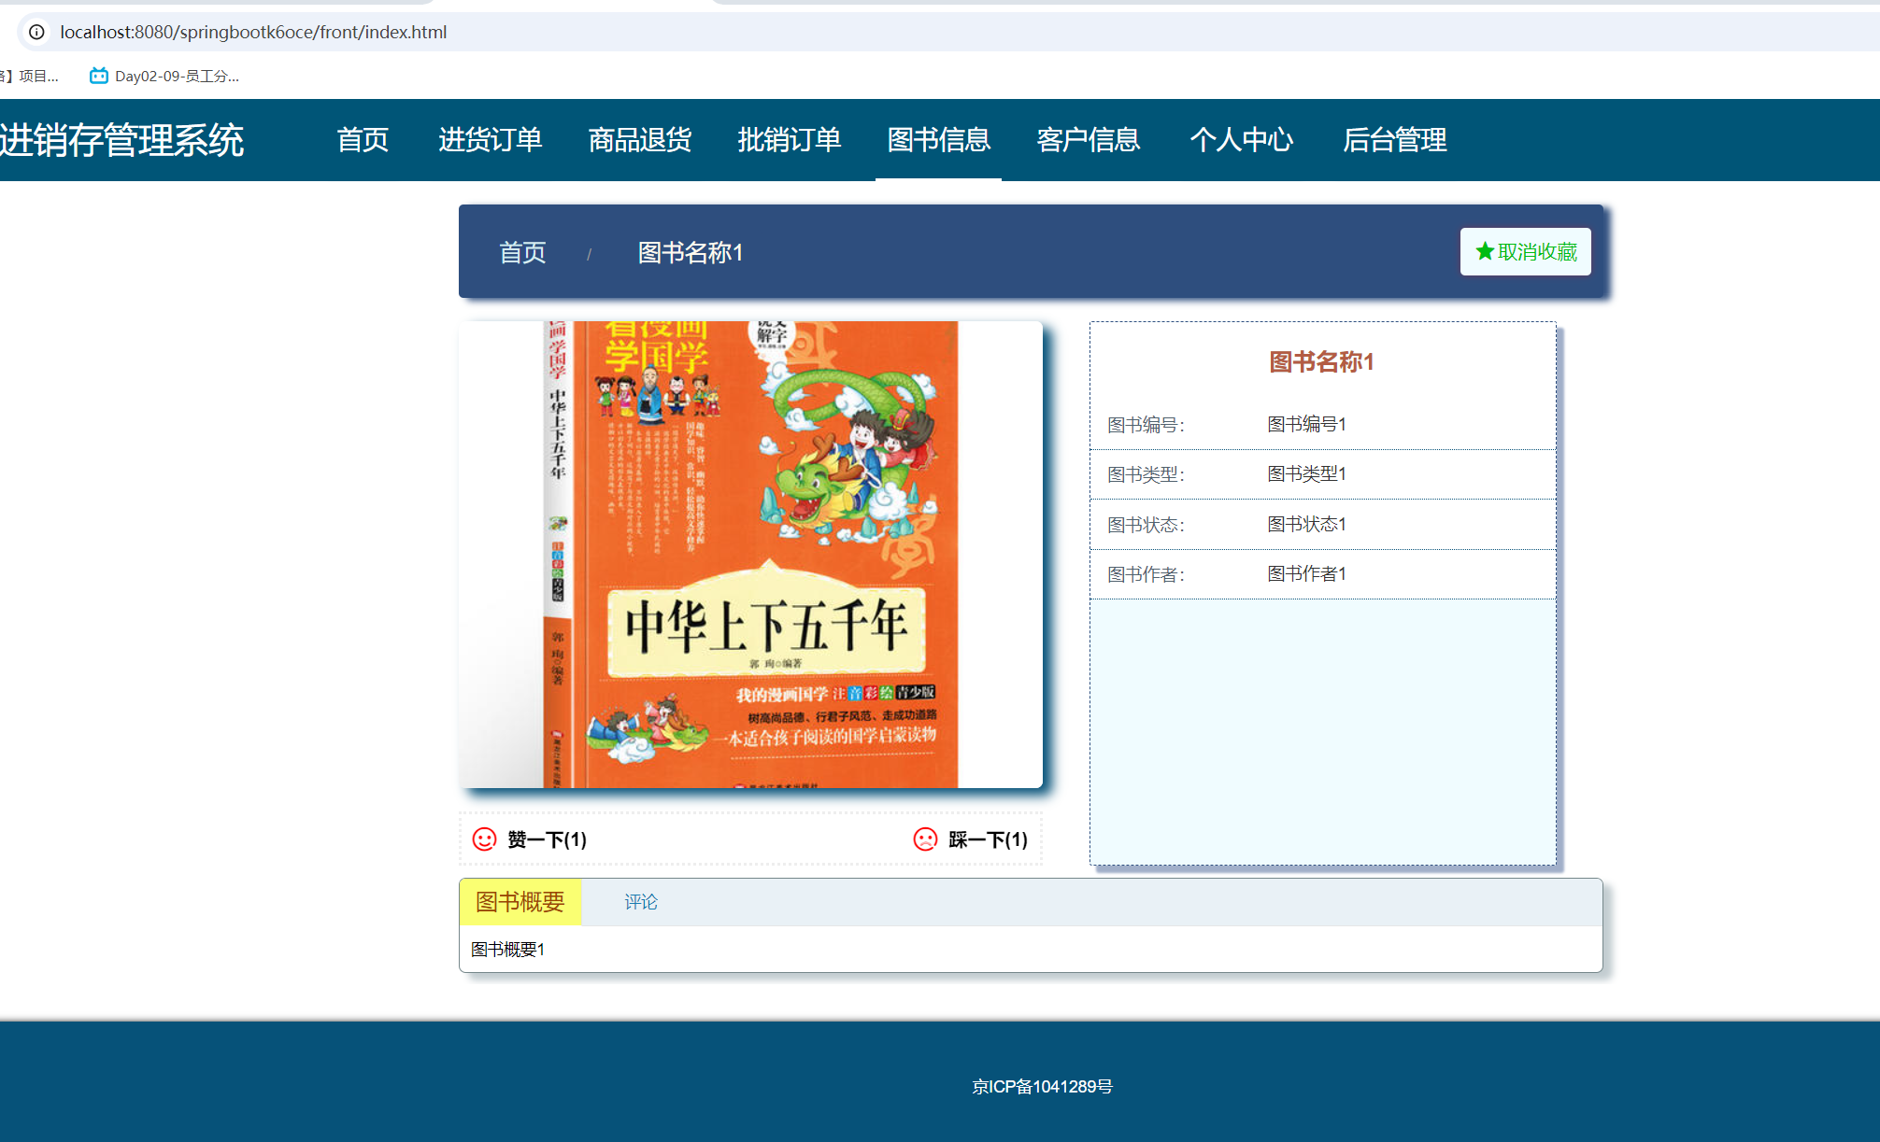
Task: Select 首页 in the top navigation
Action: pyautogui.click(x=363, y=140)
